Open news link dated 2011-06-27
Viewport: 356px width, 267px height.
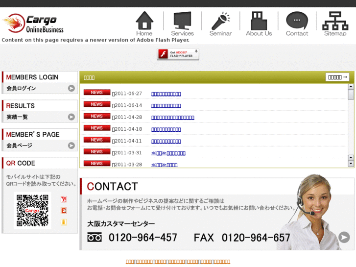(166, 94)
